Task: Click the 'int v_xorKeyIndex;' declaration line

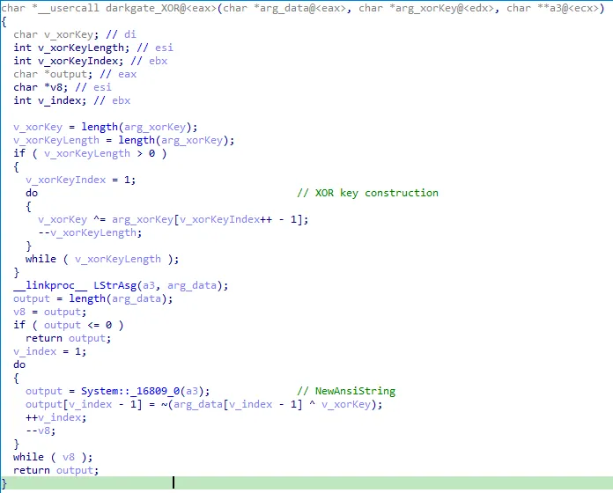Action: 91,61
